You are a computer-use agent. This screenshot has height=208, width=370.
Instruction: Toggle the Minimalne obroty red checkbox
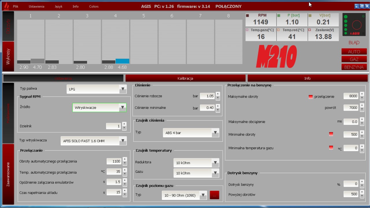pos(331,134)
